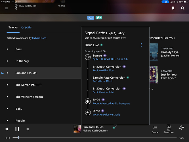Pause playback
Image resolution: width=189 pixels, height=142 pixels.
point(17,129)
